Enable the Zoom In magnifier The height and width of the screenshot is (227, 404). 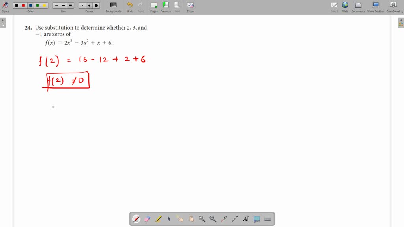tap(202, 219)
